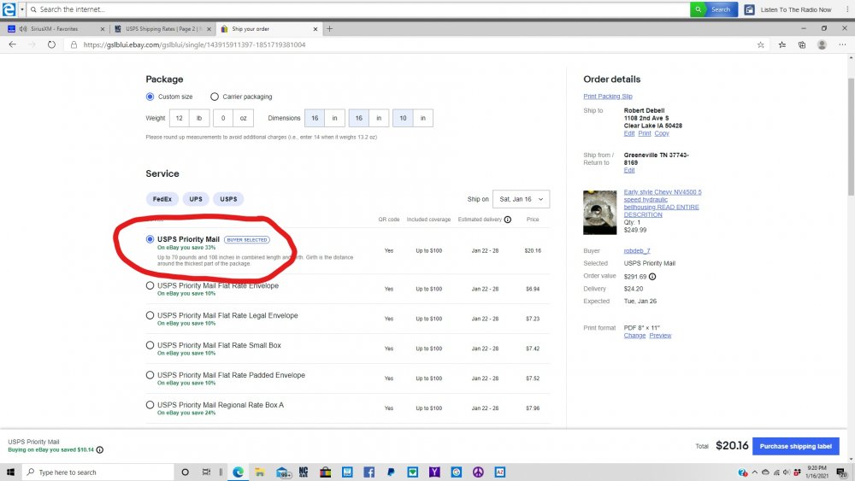Select Carrier packaging option
Image resolution: width=855 pixels, height=481 pixels.
[x=215, y=97]
